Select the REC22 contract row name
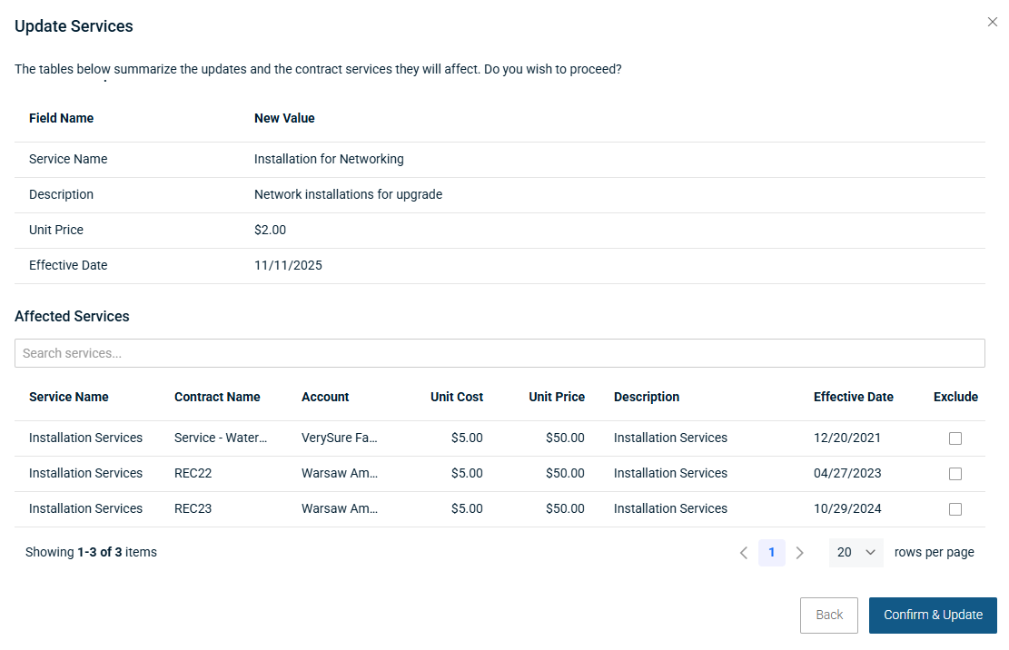This screenshot has width=1009, height=650. (x=193, y=474)
